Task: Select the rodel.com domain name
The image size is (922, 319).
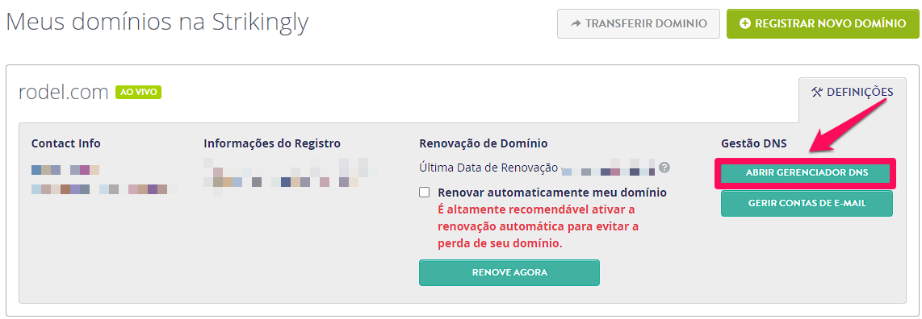Action: [64, 93]
